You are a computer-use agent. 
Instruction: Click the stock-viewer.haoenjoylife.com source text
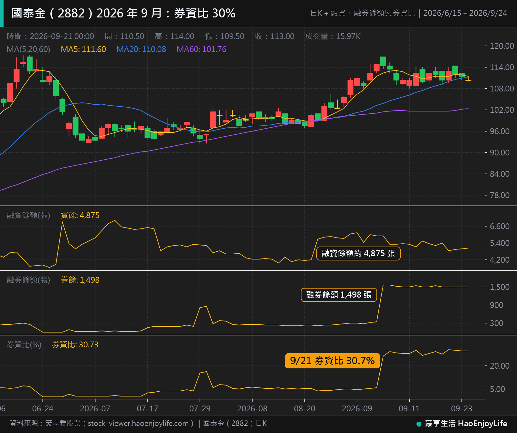(138, 423)
